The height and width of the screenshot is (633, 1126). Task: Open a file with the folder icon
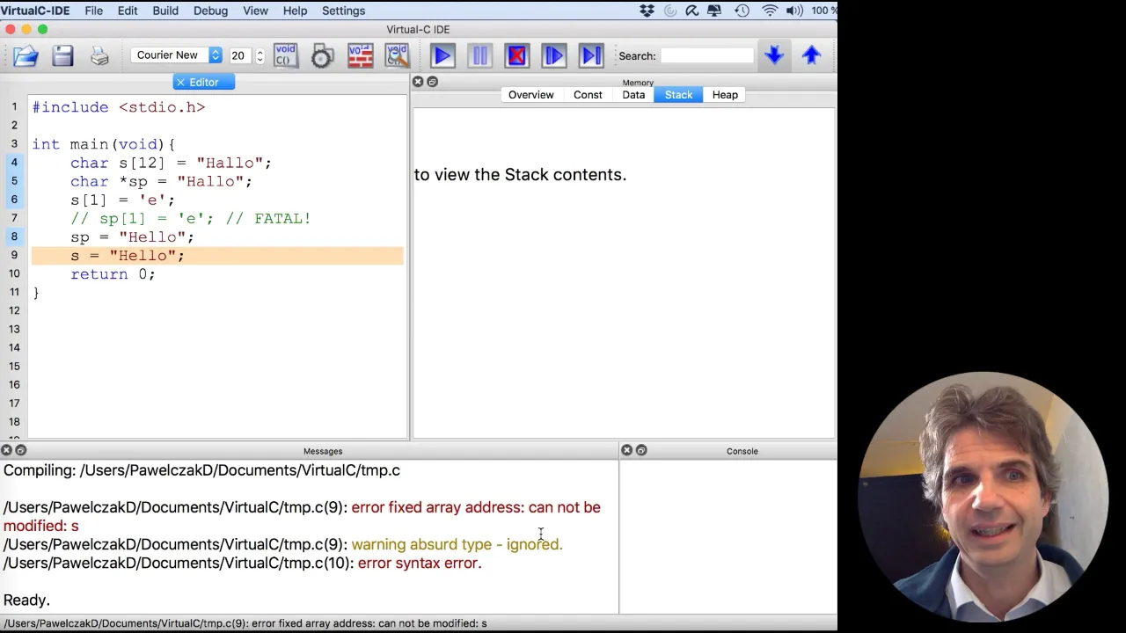pos(26,55)
